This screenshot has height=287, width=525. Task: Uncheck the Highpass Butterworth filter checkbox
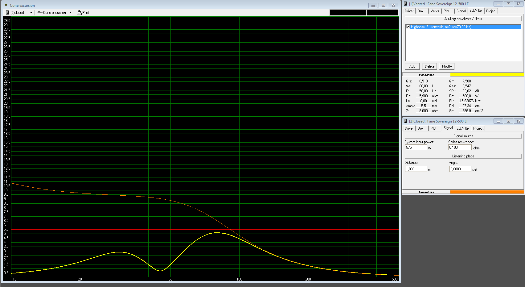coord(408,27)
